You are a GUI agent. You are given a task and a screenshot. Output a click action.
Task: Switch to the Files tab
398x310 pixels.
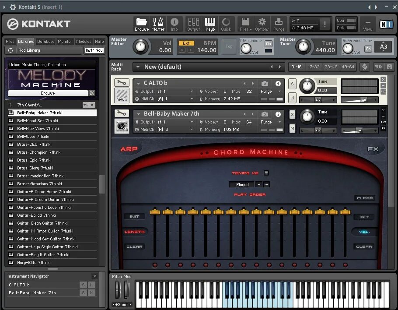pyautogui.click(x=10, y=42)
